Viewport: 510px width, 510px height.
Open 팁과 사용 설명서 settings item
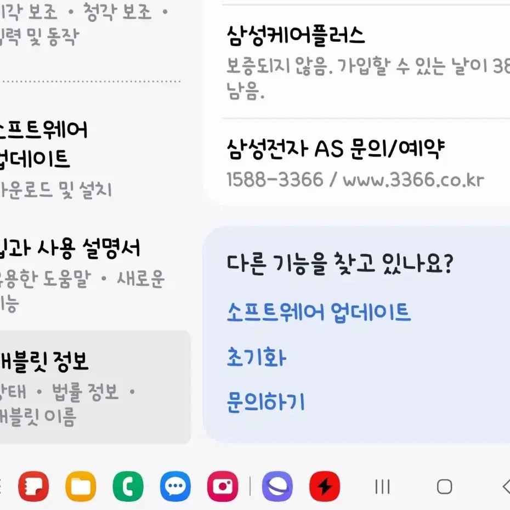(x=95, y=273)
